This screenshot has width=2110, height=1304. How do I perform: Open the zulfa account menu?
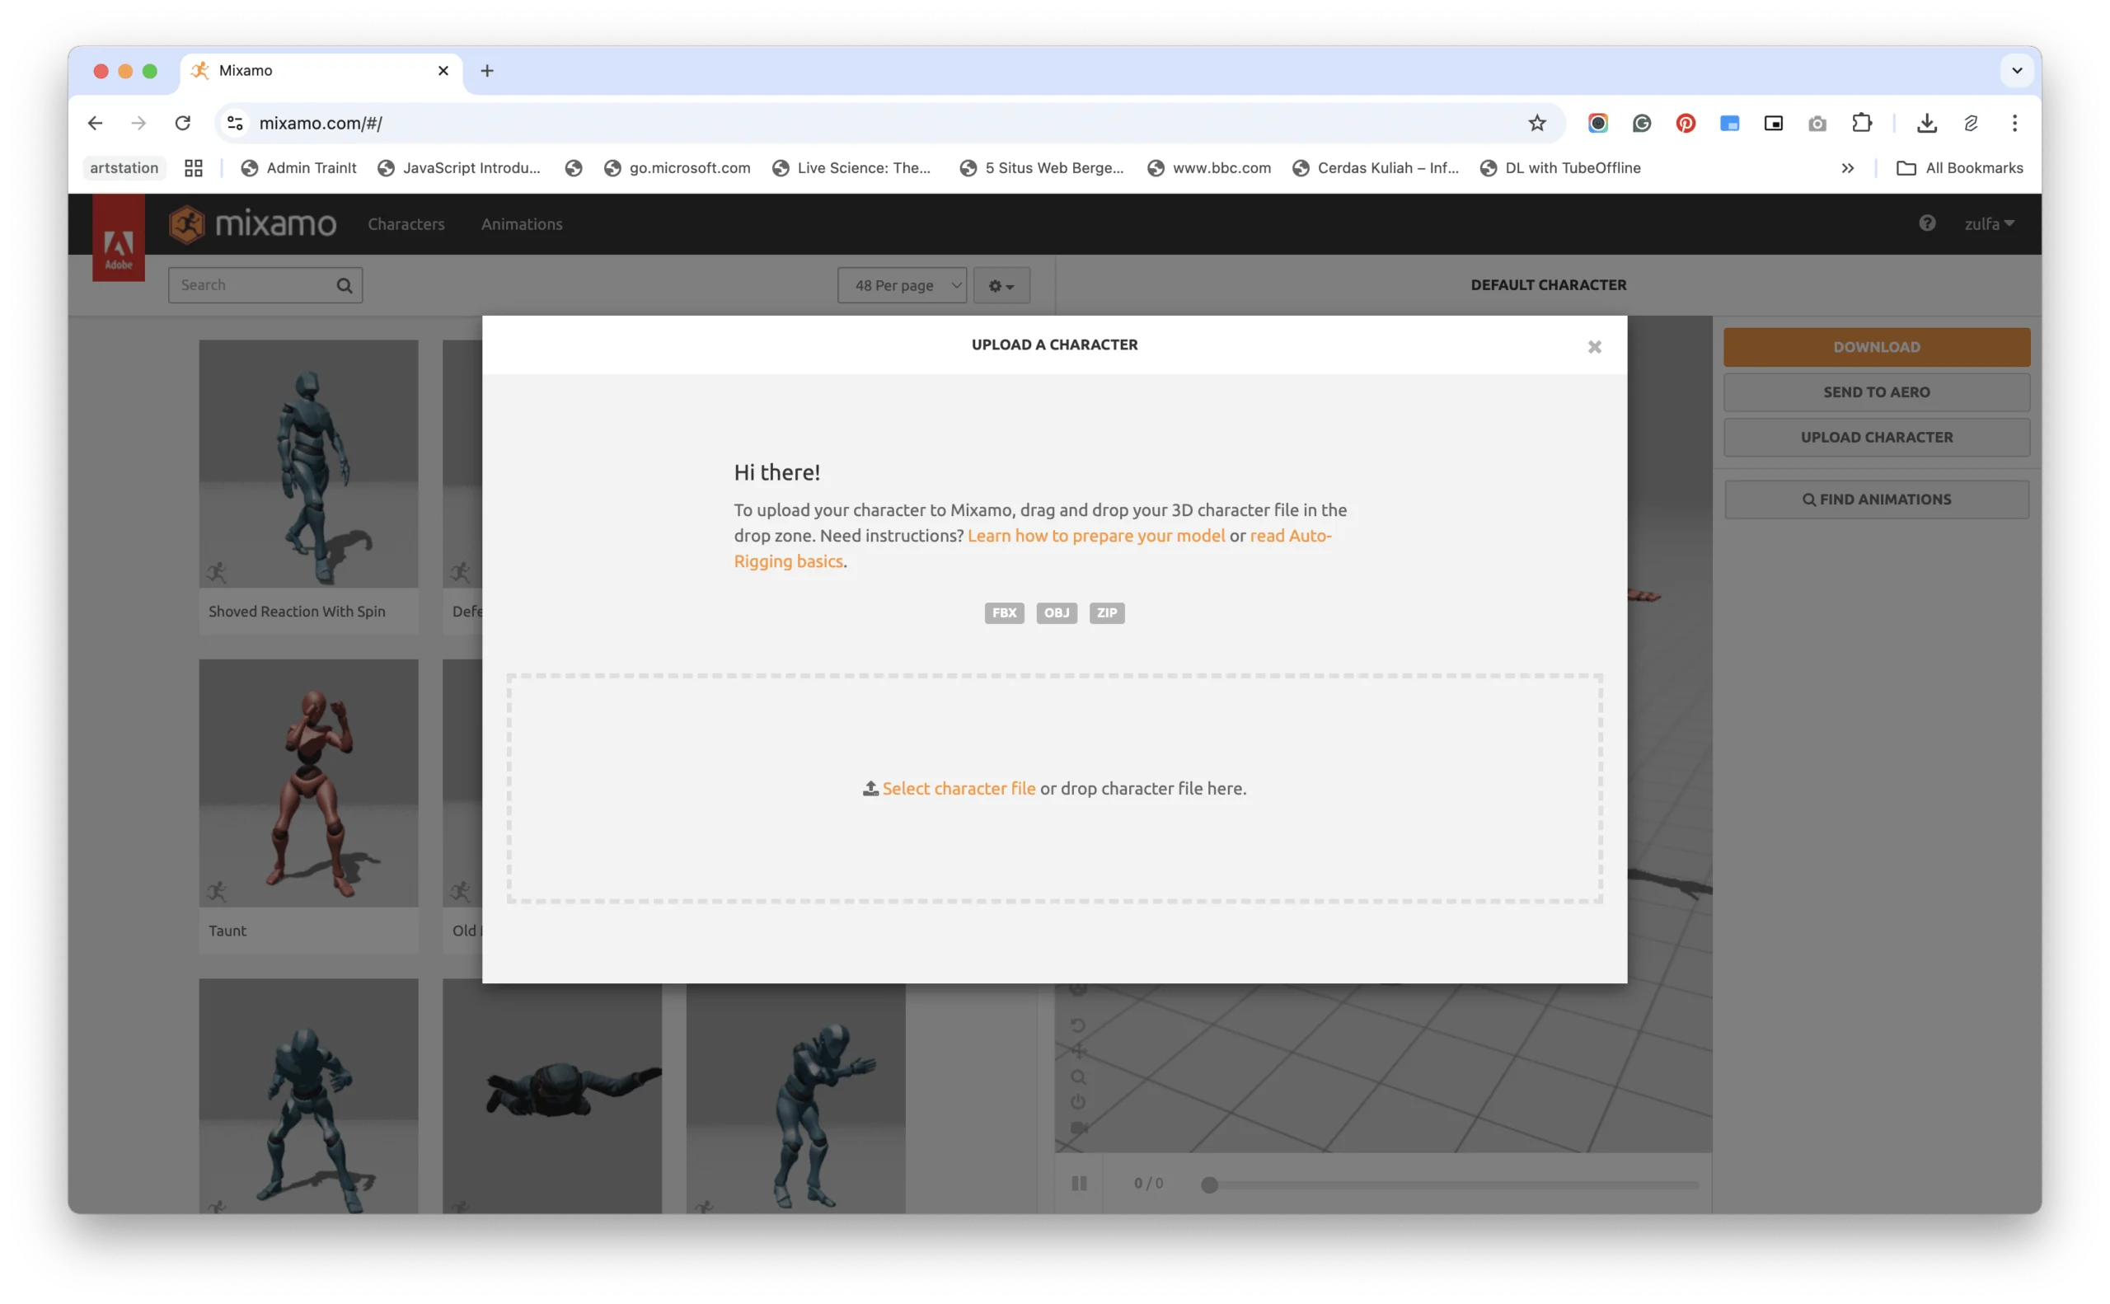click(x=1987, y=224)
